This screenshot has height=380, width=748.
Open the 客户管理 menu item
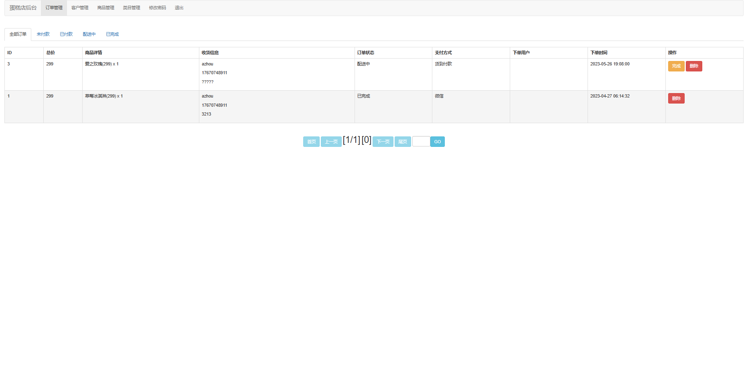(x=80, y=8)
